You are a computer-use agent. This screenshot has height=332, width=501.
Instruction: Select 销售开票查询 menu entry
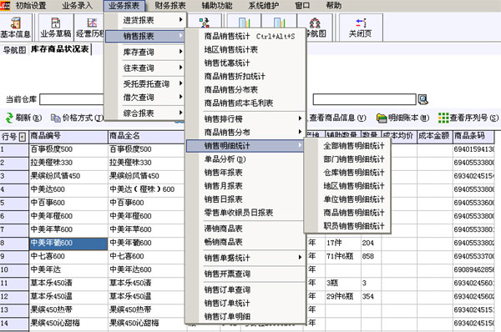point(245,274)
